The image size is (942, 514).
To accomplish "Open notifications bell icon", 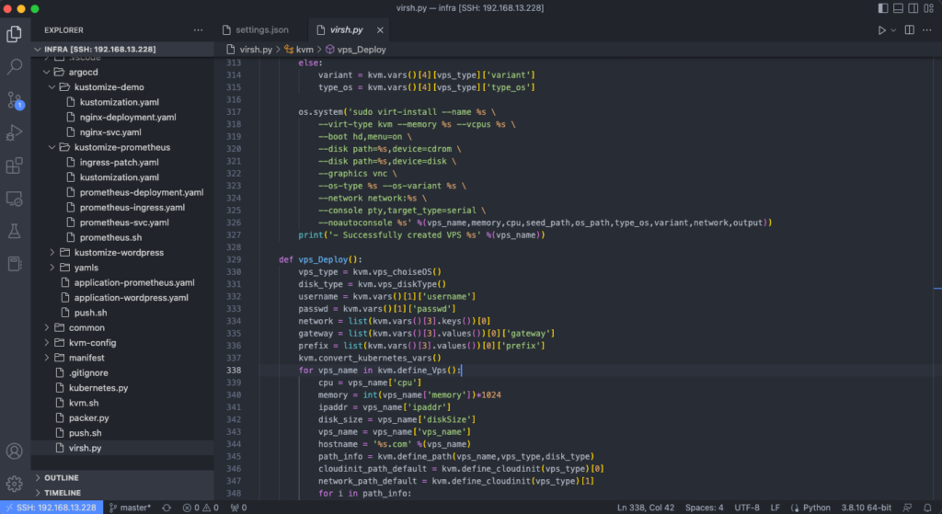I will point(927,508).
